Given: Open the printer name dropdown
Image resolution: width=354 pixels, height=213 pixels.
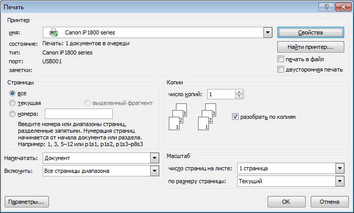Looking at the screenshot, I should pyautogui.click(x=267, y=32).
